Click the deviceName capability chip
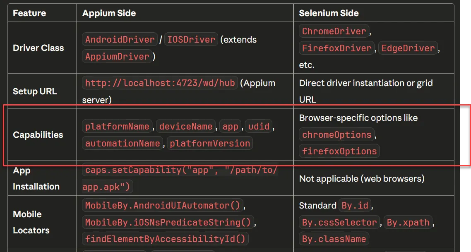The width and height of the screenshot is (471, 252). pos(185,126)
